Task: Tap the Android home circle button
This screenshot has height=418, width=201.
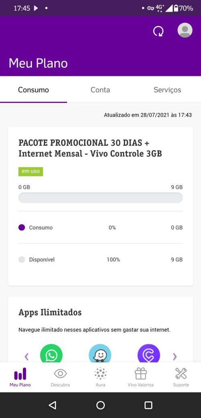Action: [100, 405]
